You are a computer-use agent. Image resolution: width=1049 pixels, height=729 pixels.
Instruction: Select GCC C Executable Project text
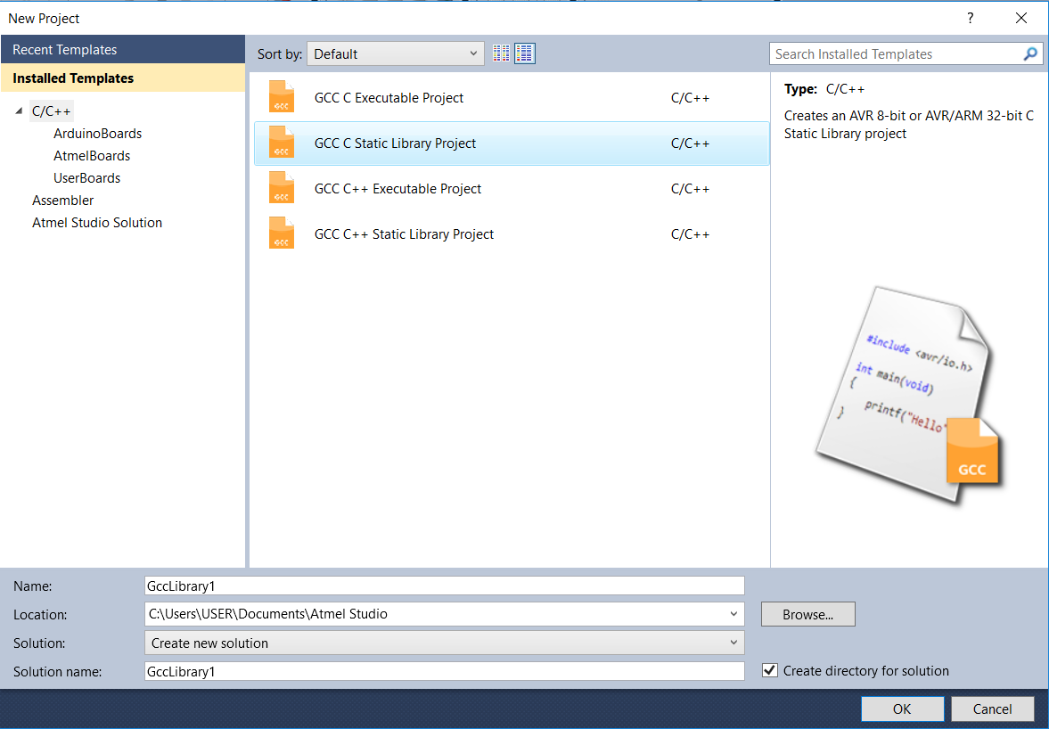(x=389, y=98)
